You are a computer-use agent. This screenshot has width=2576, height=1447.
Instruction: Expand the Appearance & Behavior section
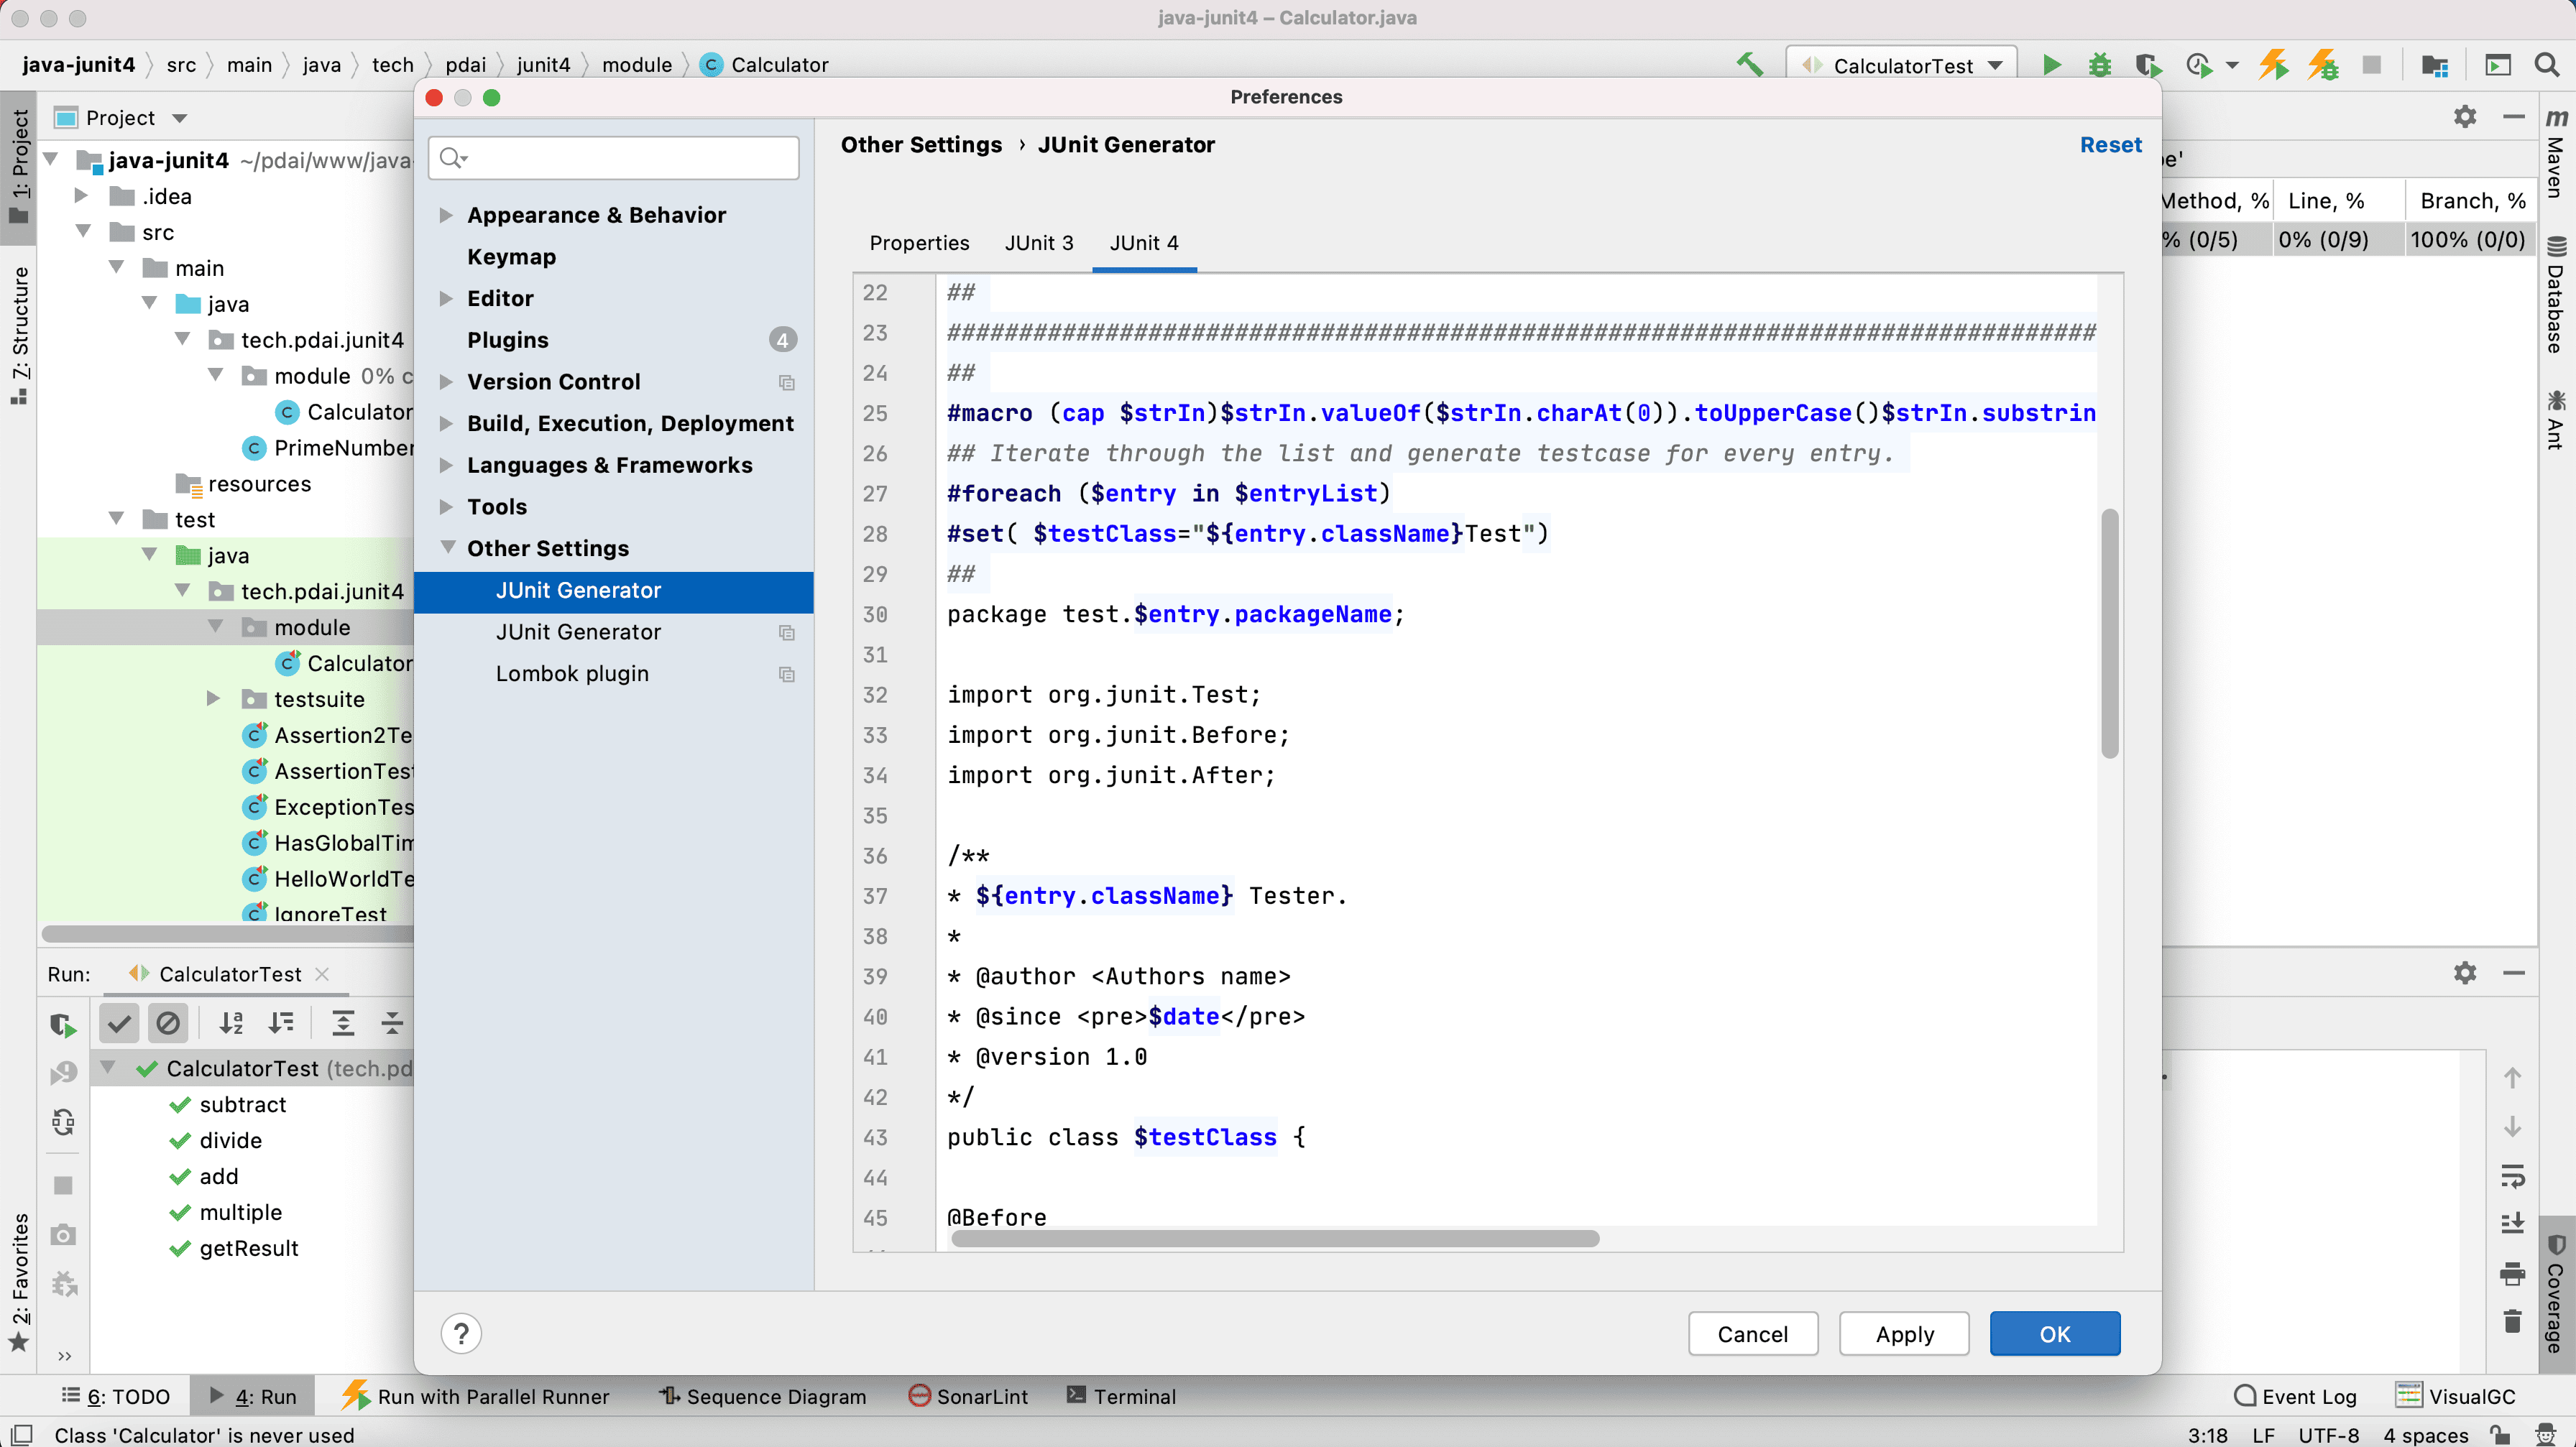(x=446, y=215)
